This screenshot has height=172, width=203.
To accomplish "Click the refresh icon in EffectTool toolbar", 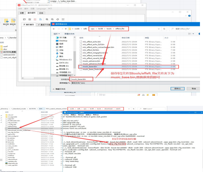I will click(x=58, y=19).
